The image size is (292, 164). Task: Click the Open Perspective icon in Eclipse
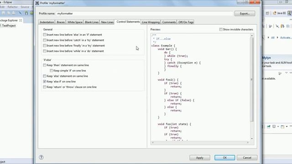tap(268, 13)
